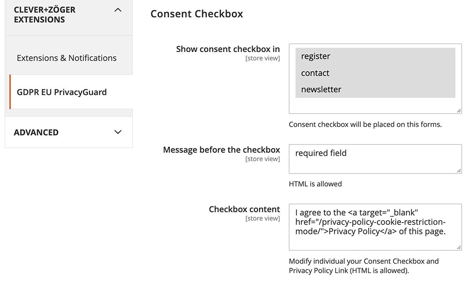469x281 pixels.
Task: Click the ADVANCED section heading
Action: 36,132
